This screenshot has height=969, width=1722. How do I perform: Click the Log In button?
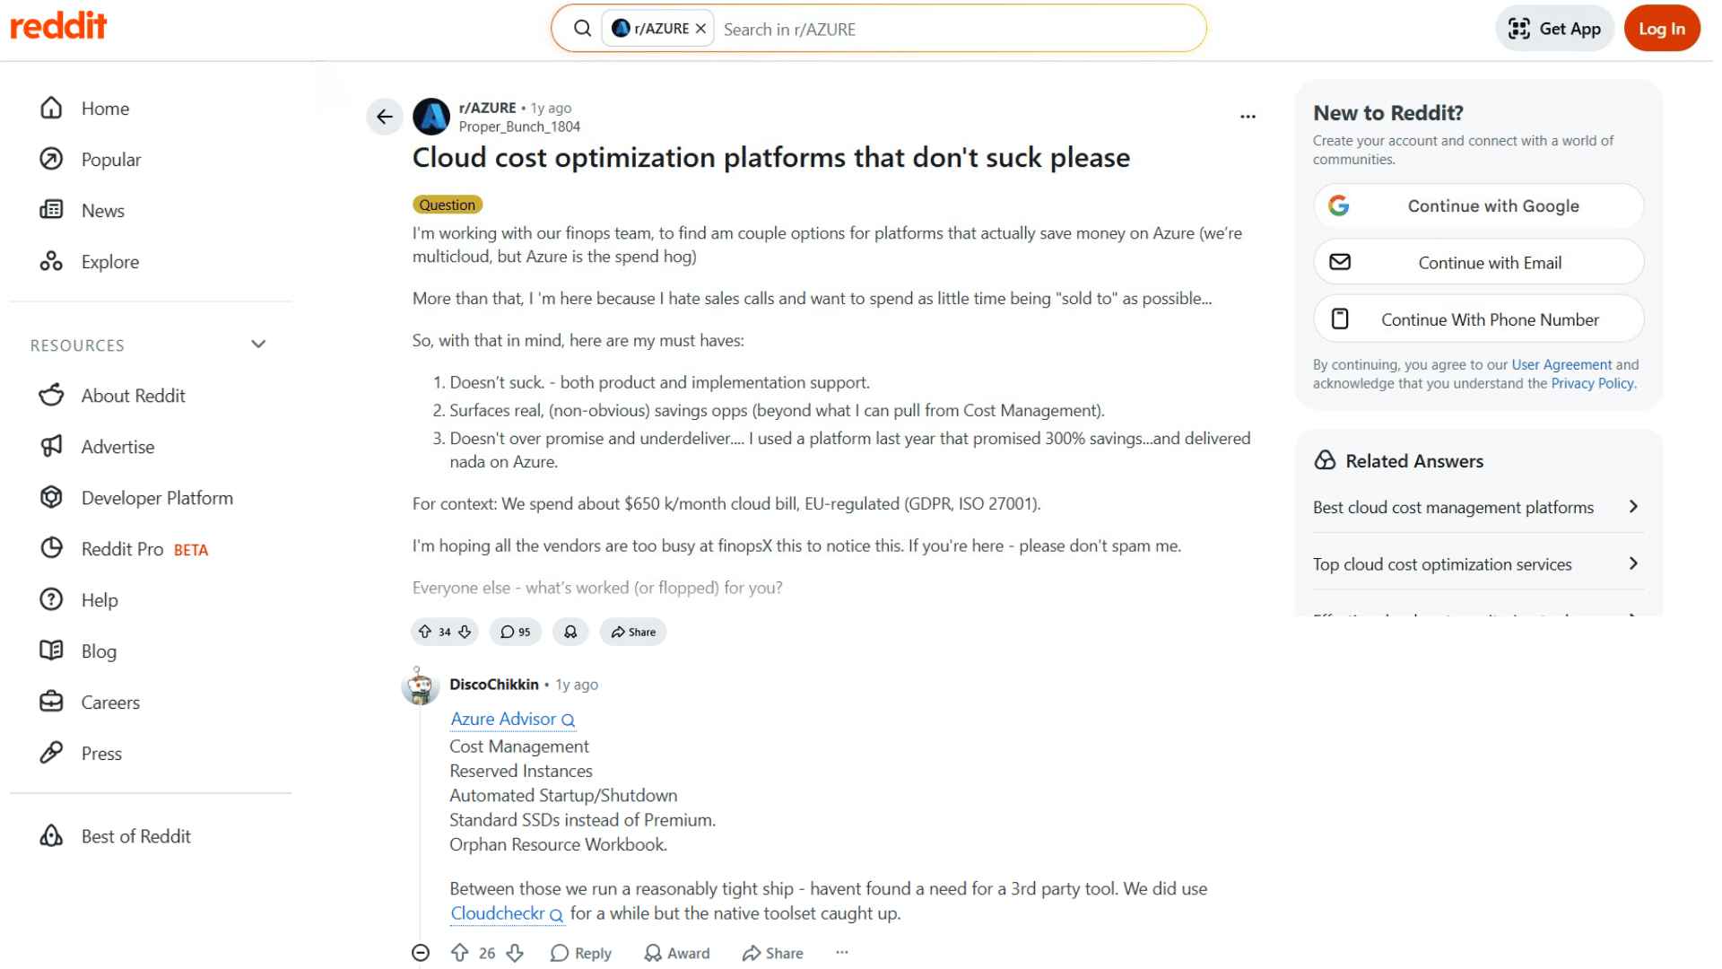coord(1661,29)
